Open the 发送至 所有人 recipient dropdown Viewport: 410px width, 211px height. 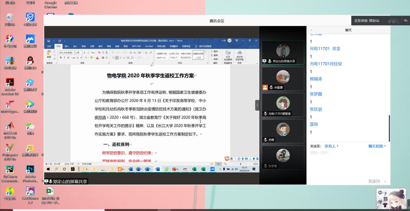pyautogui.click(x=331, y=146)
